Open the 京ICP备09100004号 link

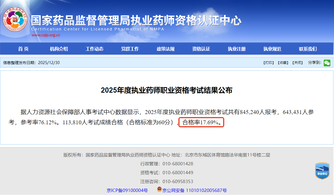click(127, 190)
